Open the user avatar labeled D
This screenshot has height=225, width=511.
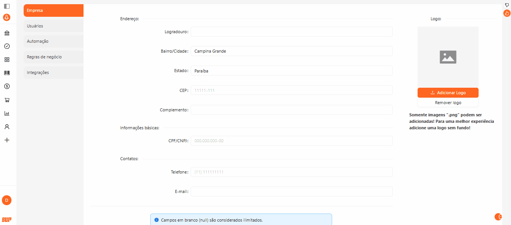click(6, 200)
